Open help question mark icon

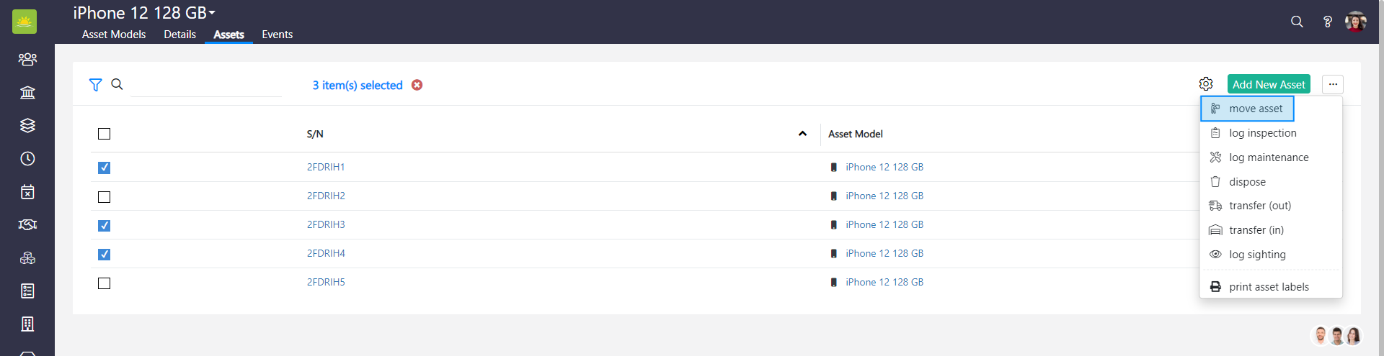tap(1327, 22)
